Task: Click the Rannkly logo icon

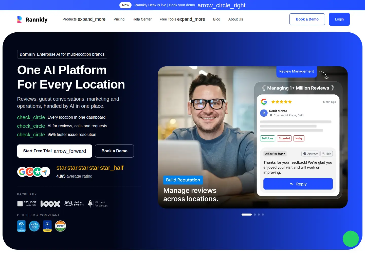Action: [20, 19]
